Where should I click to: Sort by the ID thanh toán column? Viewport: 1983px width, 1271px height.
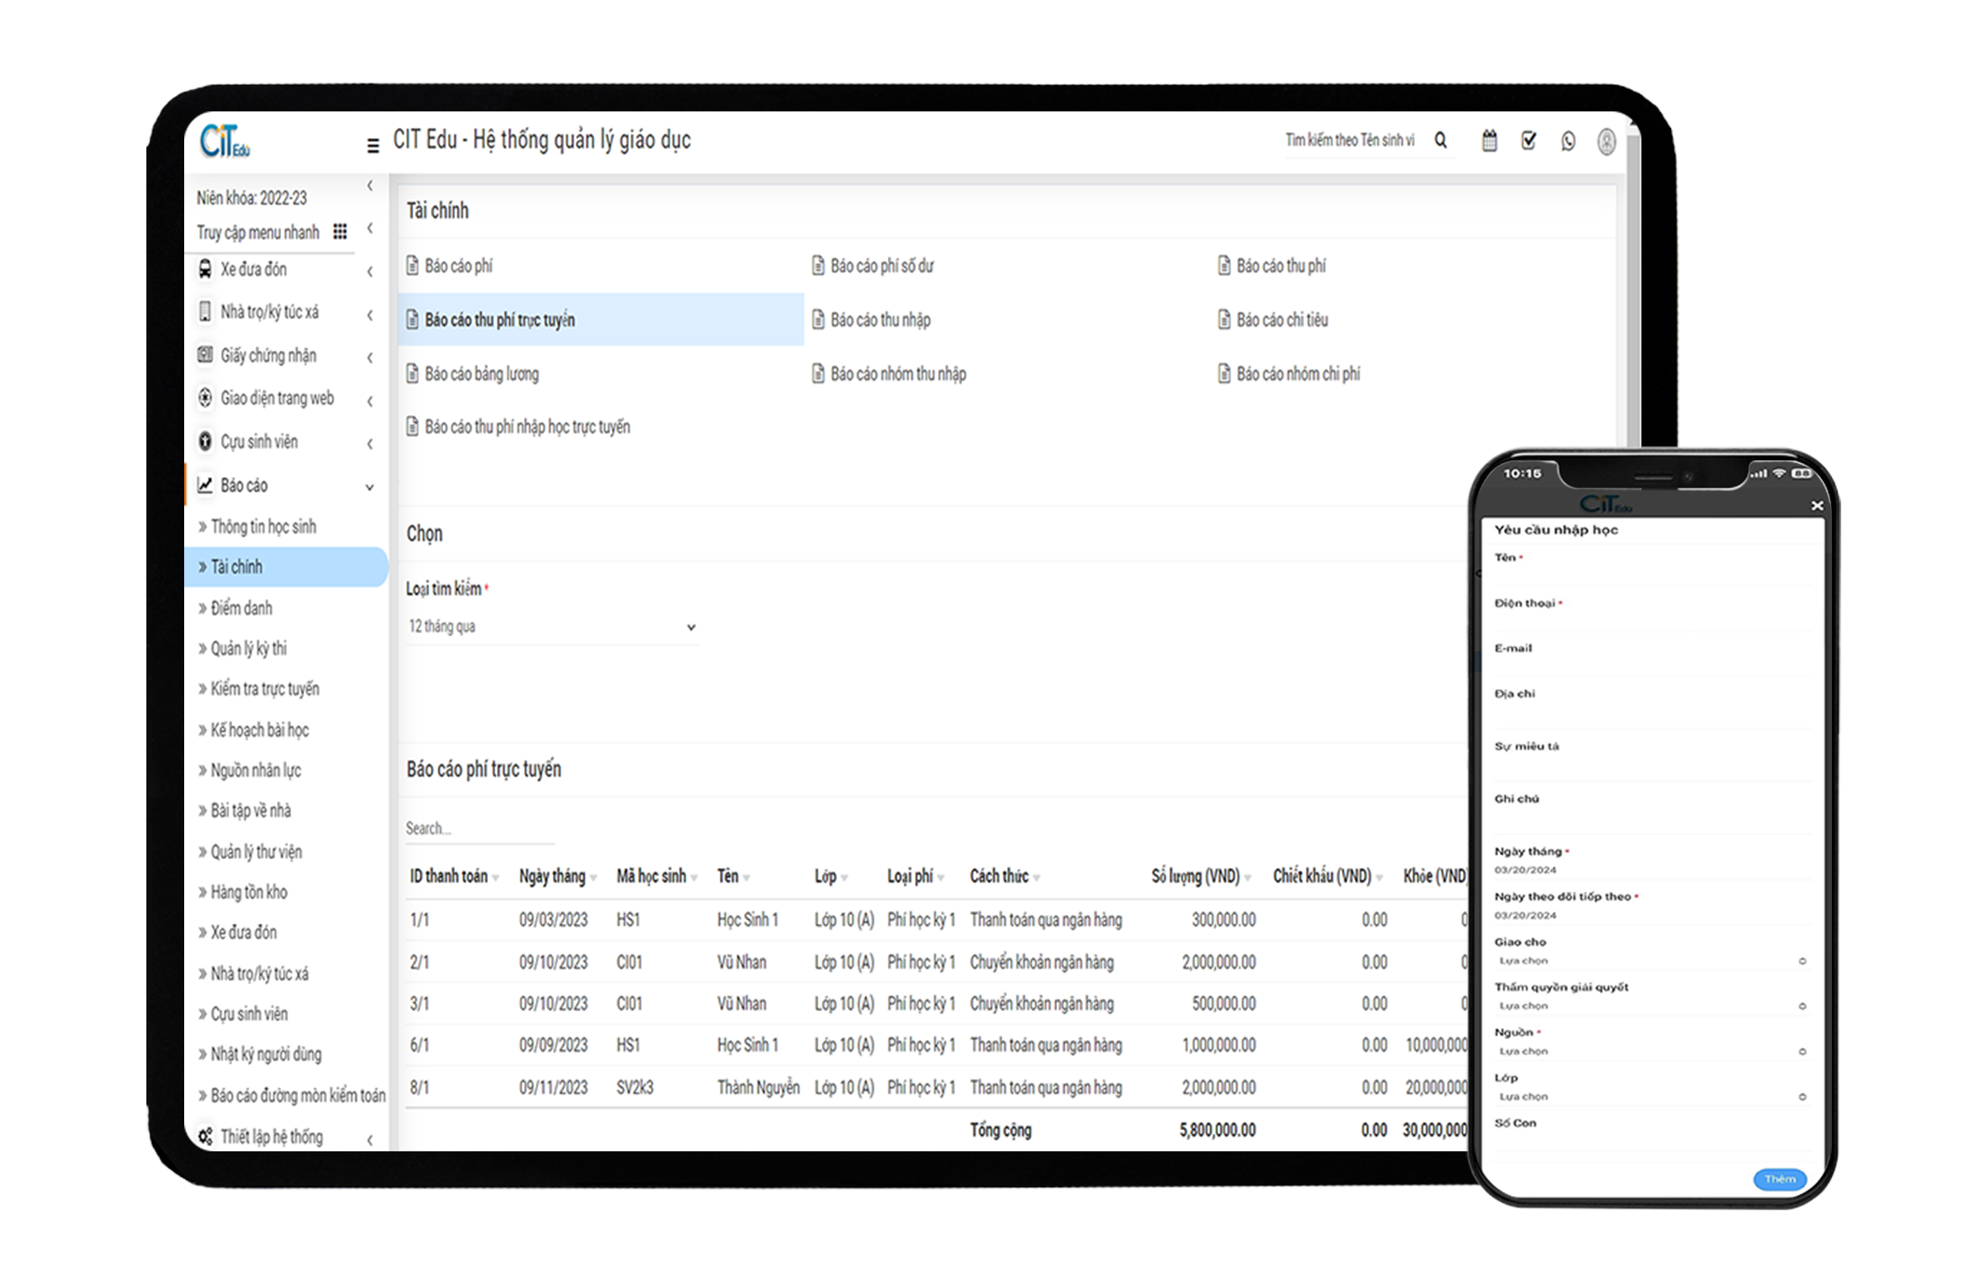point(454,875)
